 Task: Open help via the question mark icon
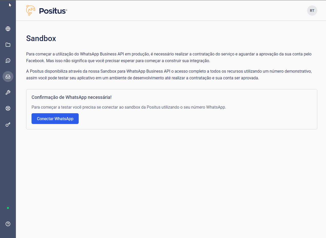[x=8, y=224]
